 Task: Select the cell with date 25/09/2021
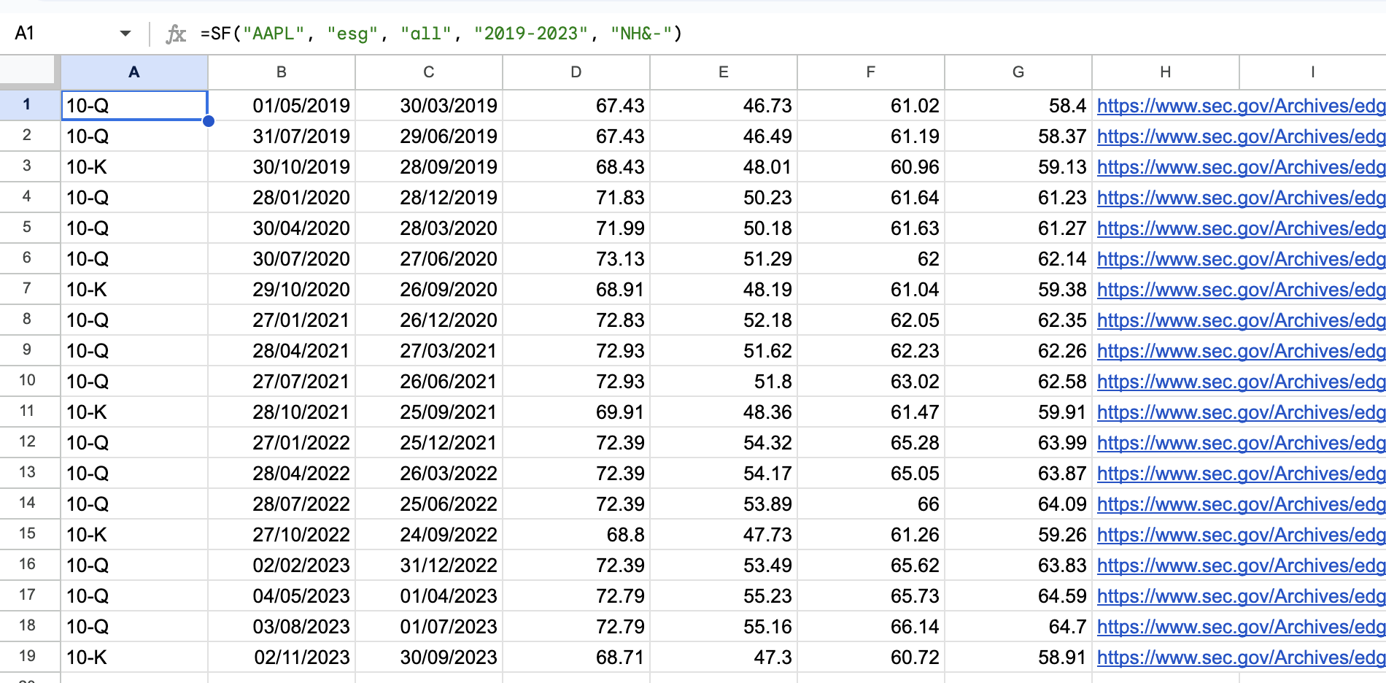click(x=429, y=412)
